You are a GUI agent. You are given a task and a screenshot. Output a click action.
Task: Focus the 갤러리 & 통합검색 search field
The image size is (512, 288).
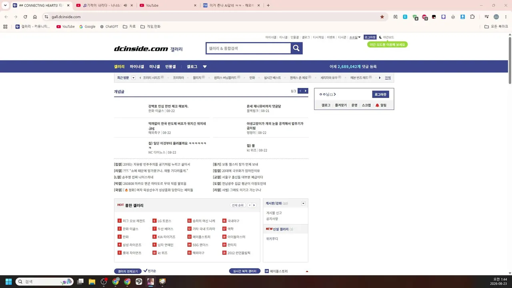[248, 48]
